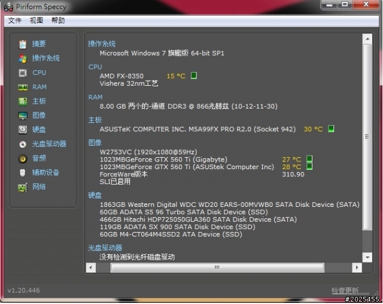Click the SLI已启用 line
The height and width of the screenshot is (304, 383).
[x=115, y=182]
